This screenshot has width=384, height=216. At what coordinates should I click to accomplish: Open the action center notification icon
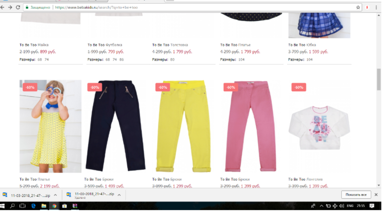(372, 206)
